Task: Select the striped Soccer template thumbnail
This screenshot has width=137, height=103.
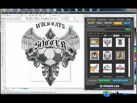Action: pos(94,42)
